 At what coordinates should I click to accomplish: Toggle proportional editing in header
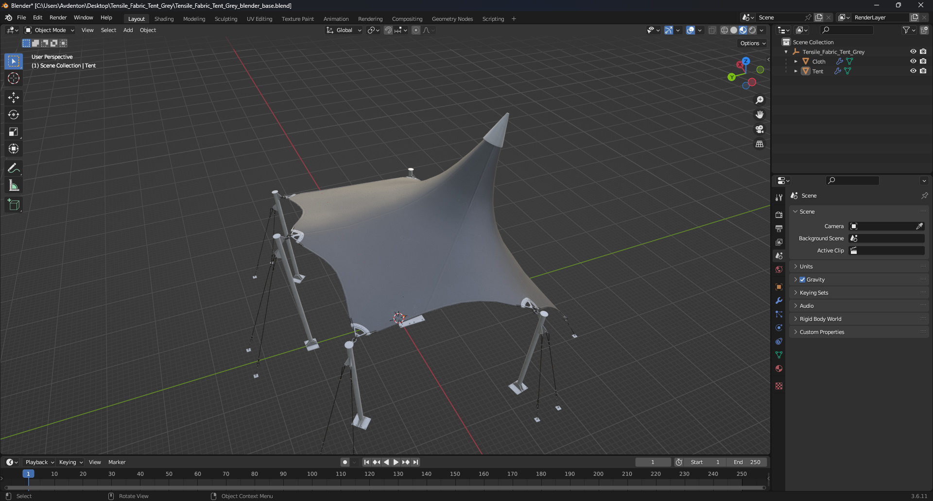pyautogui.click(x=416, y=30)
